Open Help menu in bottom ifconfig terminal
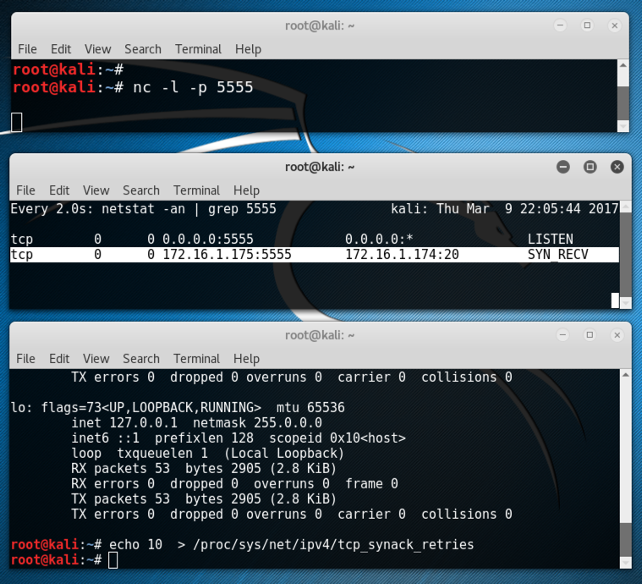This screenshot has width=642, height=584. [x=246, y=359]
